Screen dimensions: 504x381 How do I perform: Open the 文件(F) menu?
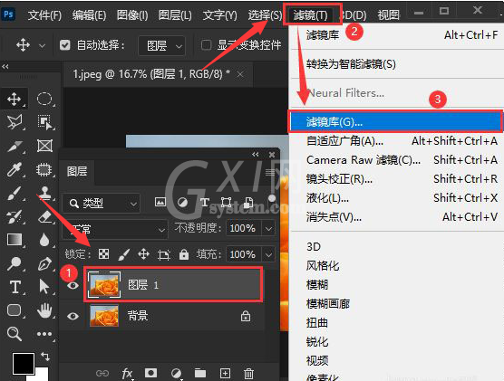pyautogui.click(x=44, y=15)
